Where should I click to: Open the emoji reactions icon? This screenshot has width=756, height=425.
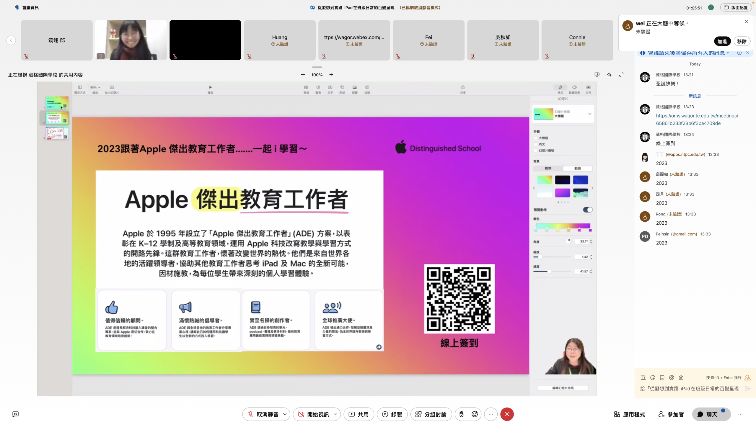coord(475,414)
